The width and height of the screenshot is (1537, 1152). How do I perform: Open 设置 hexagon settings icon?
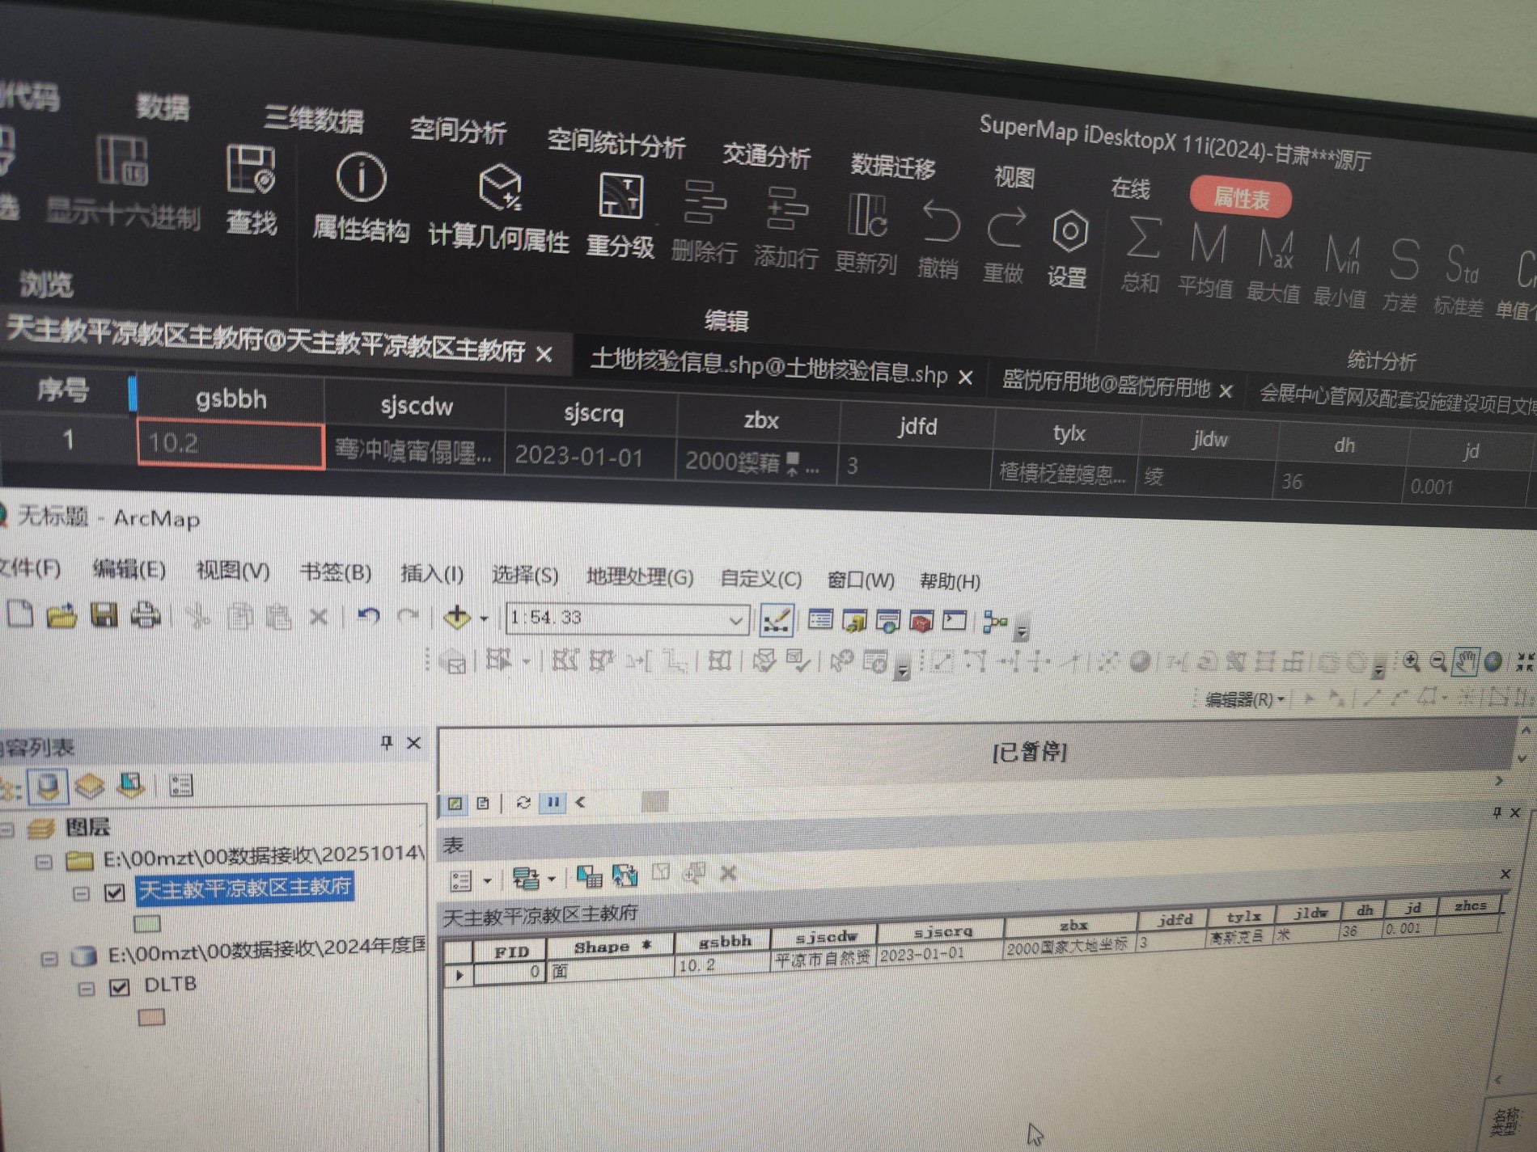pos(1069,233)
